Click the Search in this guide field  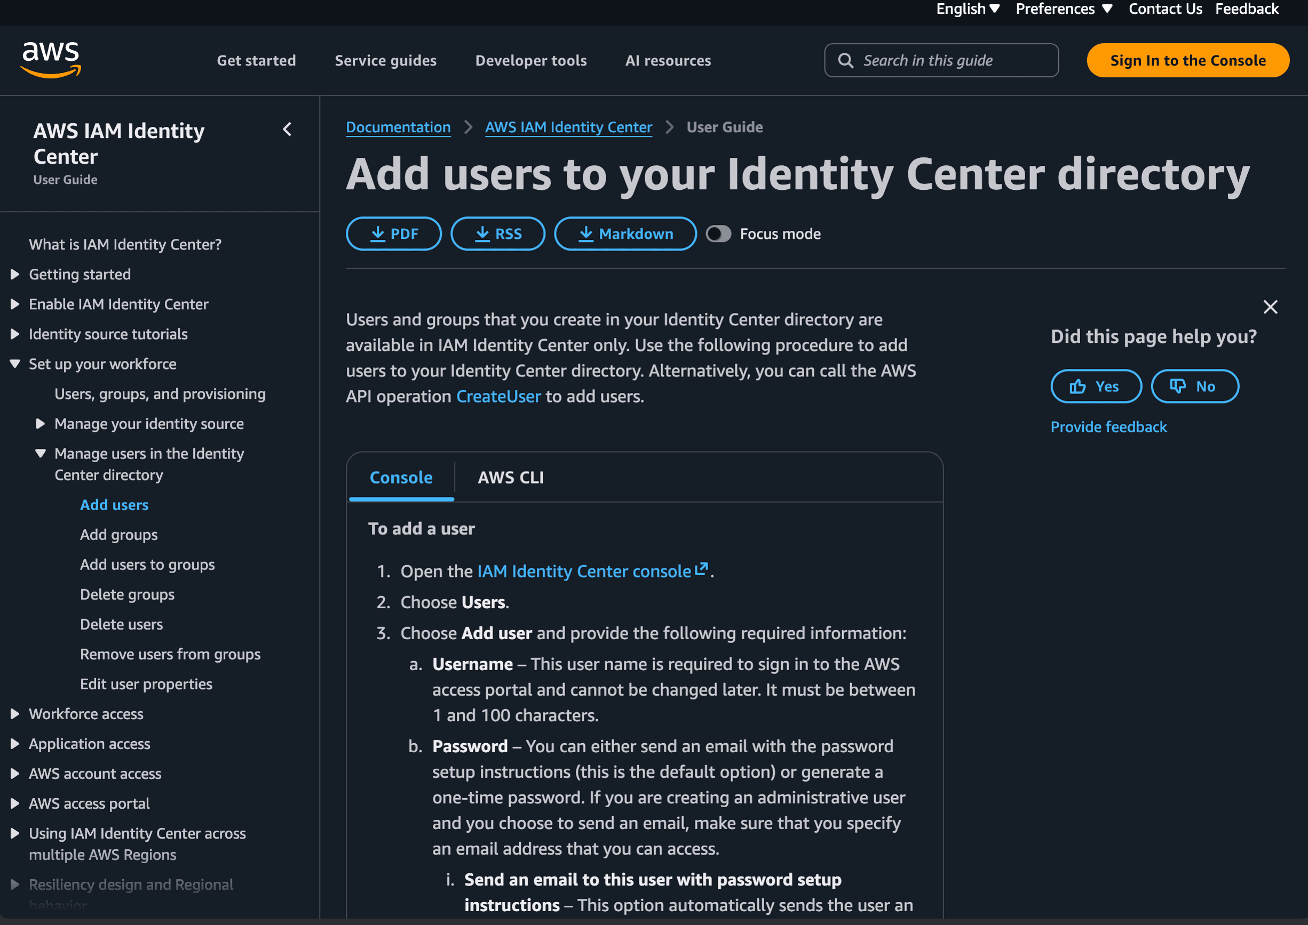point(941,60)
